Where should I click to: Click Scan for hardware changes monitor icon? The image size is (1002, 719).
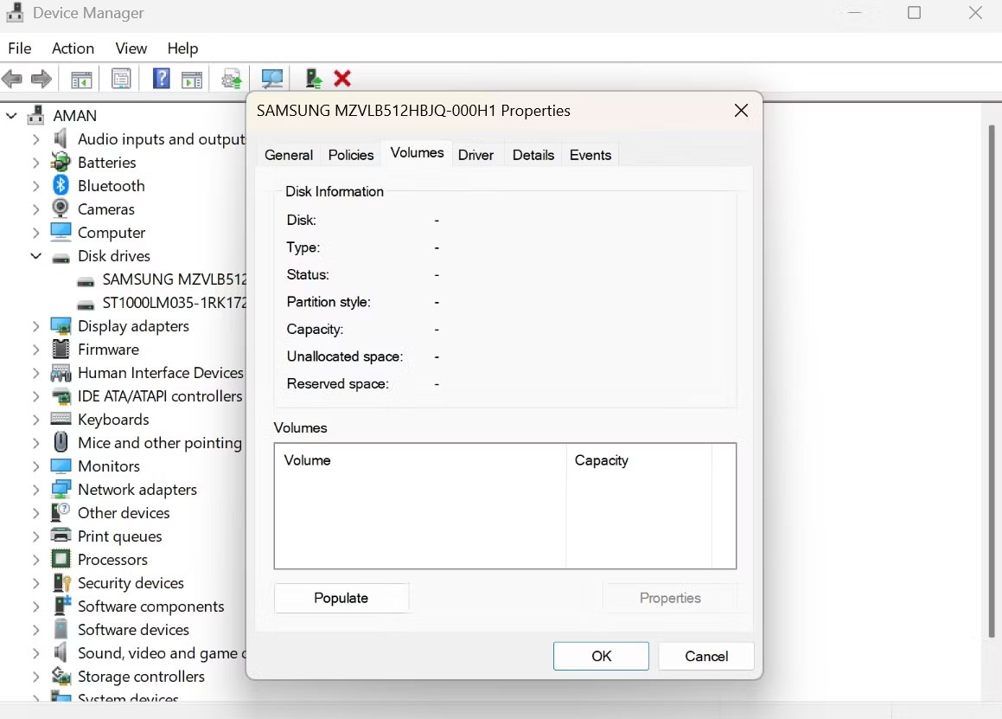(272, 80)
